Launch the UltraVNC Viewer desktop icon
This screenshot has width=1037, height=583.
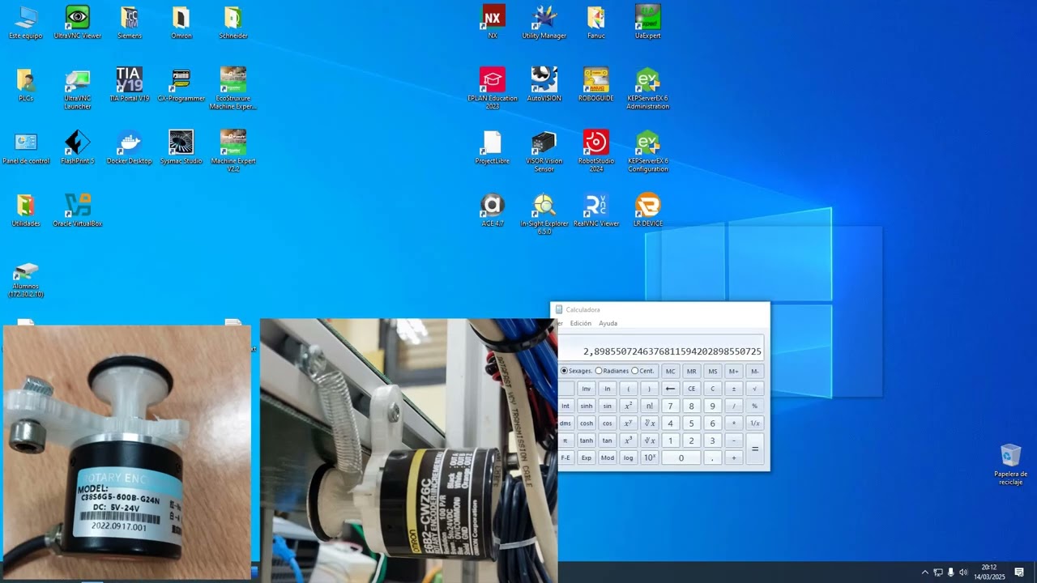tap(78, 22)
